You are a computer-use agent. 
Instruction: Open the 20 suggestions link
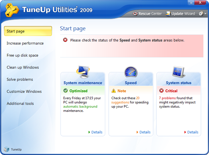coord(125,100)
